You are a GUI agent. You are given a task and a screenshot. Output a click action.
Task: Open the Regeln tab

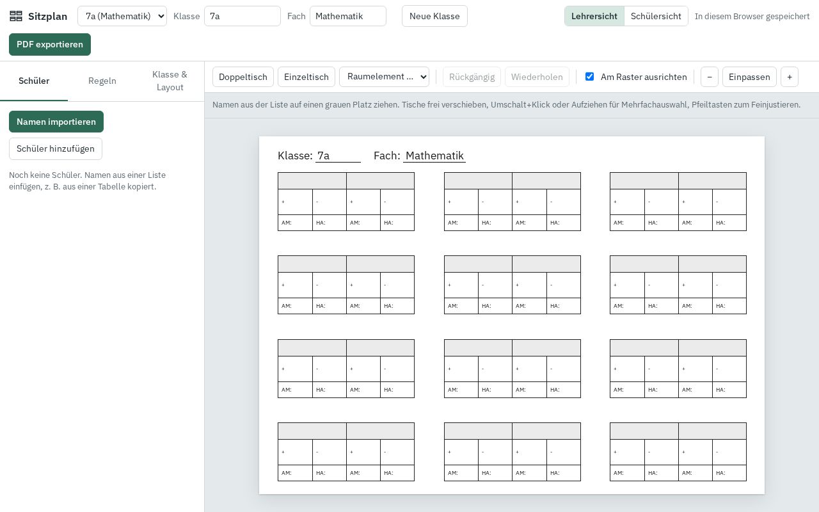pyautogui.click(x=102, y=81)
